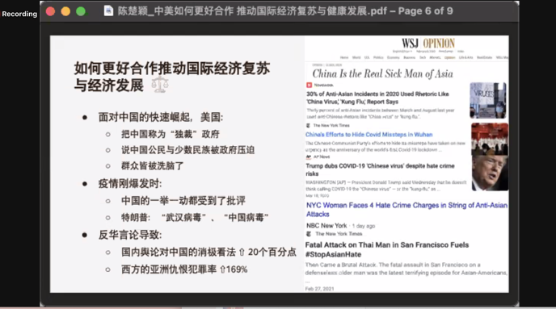Click the AP News source icon

tap(308, 157)
